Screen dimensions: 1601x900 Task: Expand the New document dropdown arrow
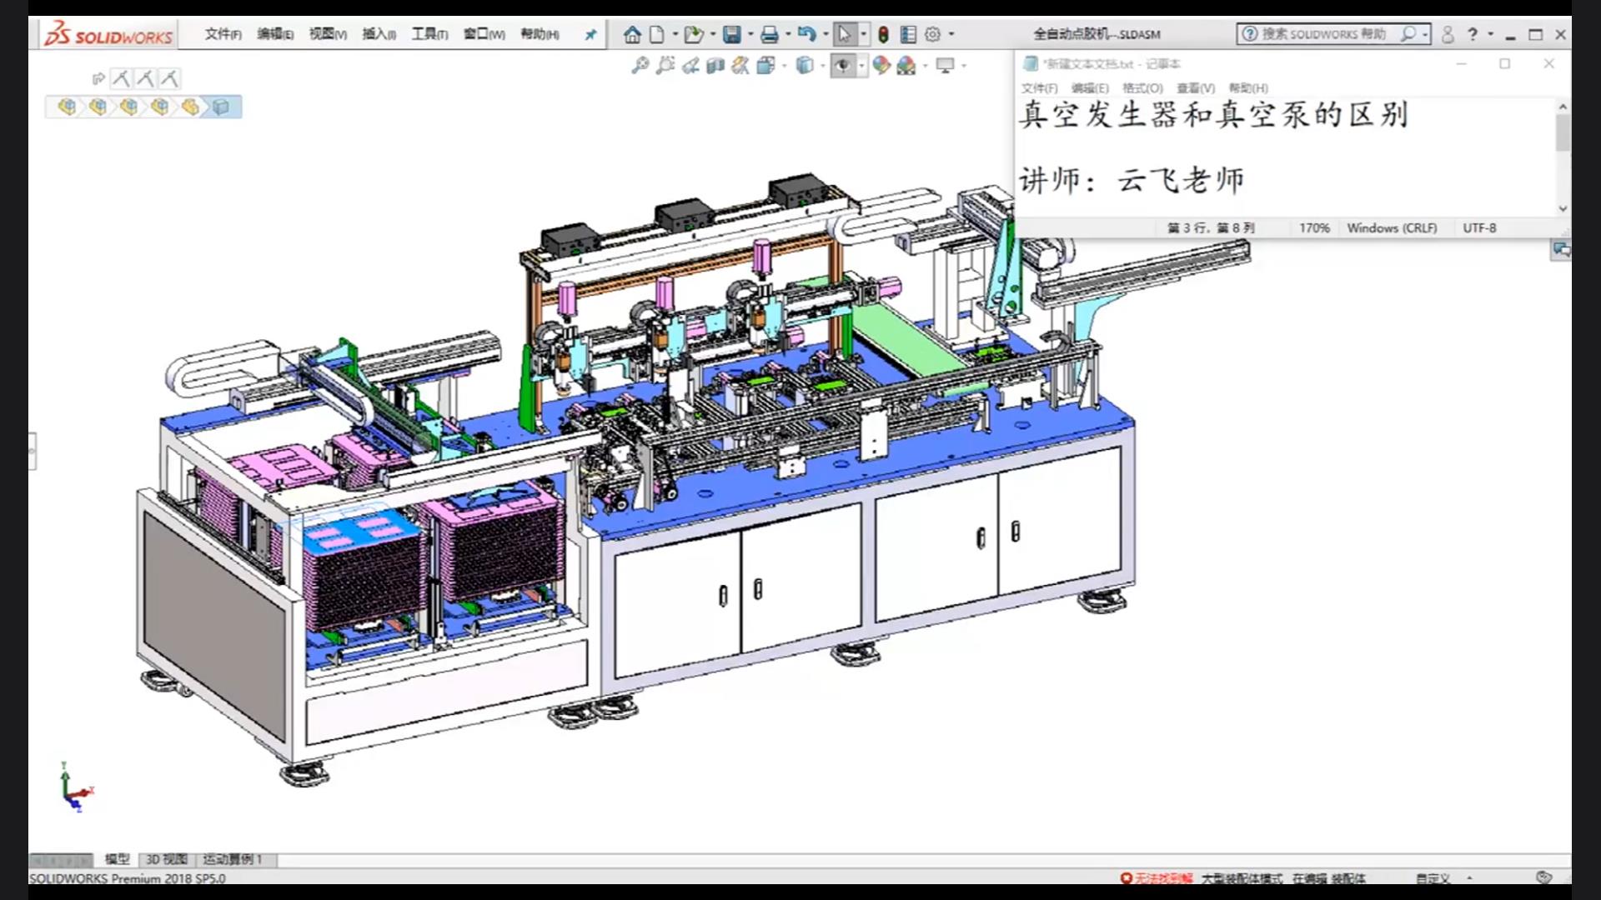(675, 34)
